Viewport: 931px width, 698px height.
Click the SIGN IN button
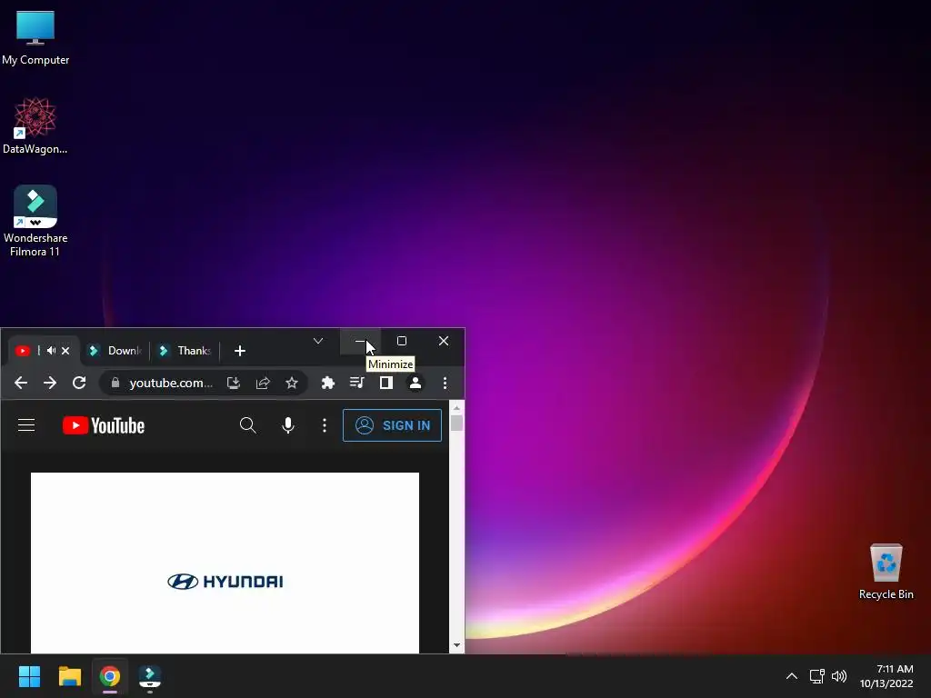tap(392, 425)
